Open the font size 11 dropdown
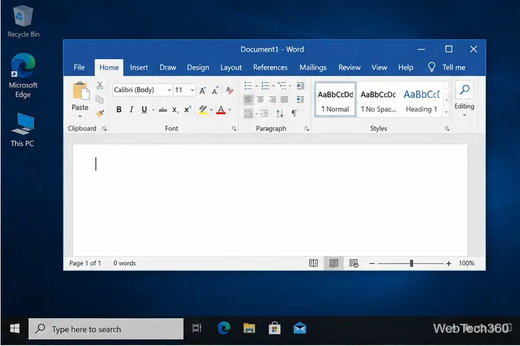The image size is (520, 346). point(192,90)
